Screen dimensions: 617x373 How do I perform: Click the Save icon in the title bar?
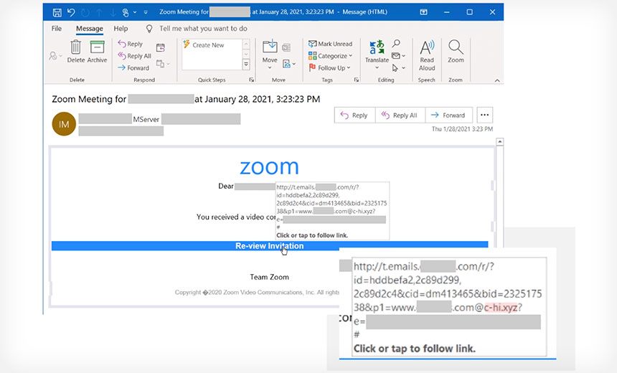pos(57,12)
